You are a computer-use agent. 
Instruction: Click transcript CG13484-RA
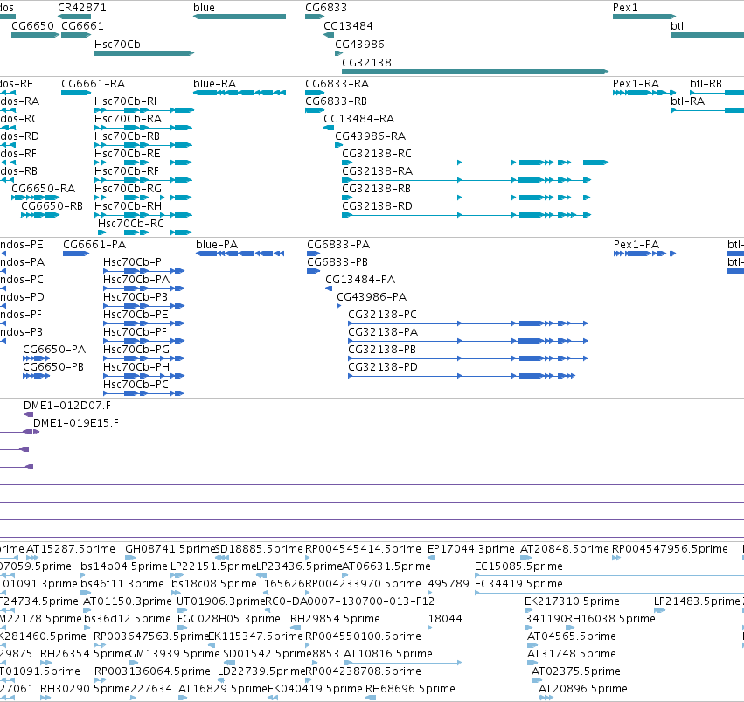pyautogui.click(x=358, y=119)
